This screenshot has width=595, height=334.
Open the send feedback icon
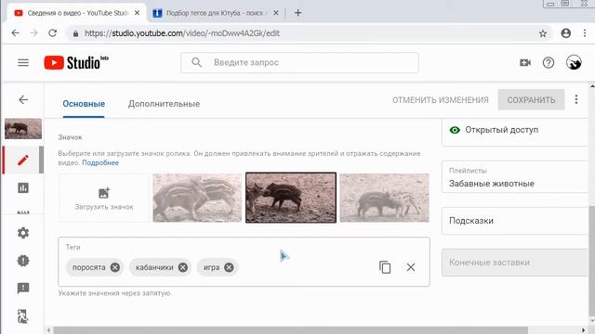pos(23,289)
